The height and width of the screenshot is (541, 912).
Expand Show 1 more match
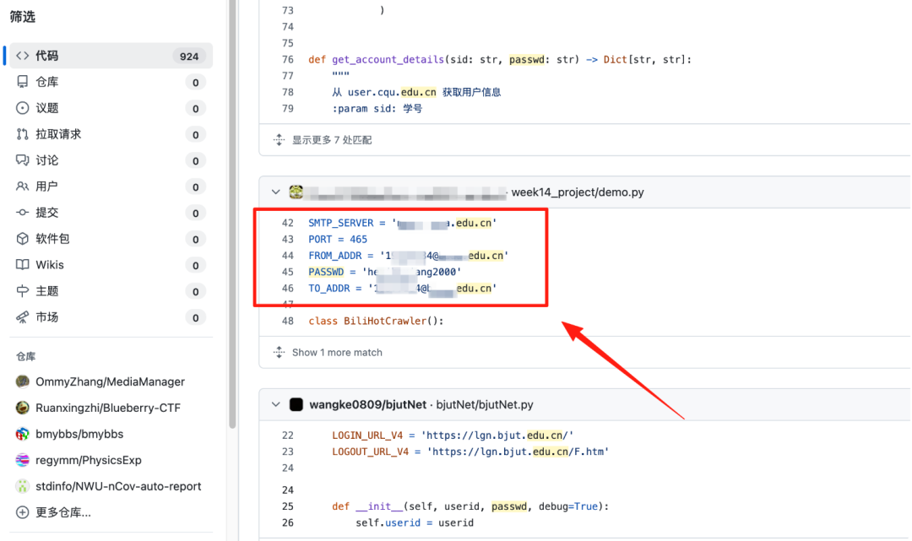tap(337, 353)
